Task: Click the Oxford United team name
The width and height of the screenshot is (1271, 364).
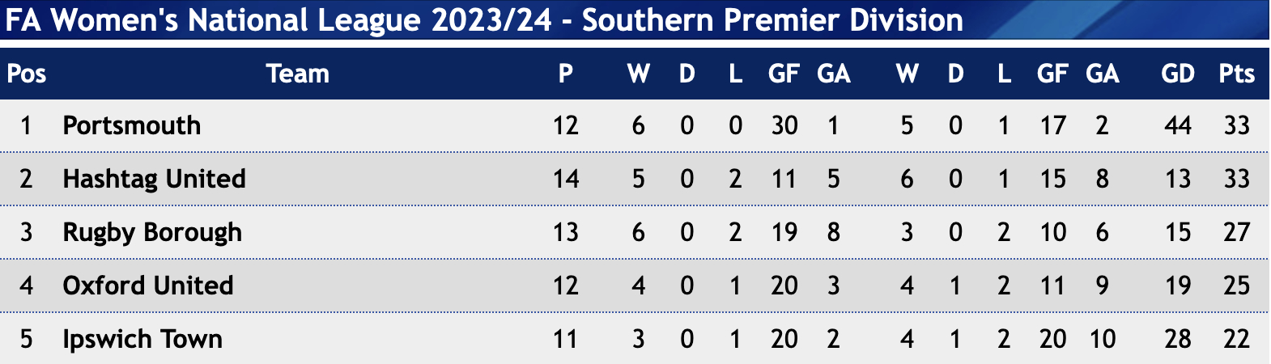Action: point(148,286)
